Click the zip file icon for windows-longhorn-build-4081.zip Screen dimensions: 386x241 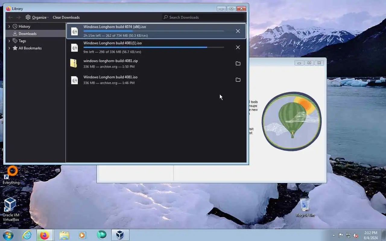click(x=74, y=63)
